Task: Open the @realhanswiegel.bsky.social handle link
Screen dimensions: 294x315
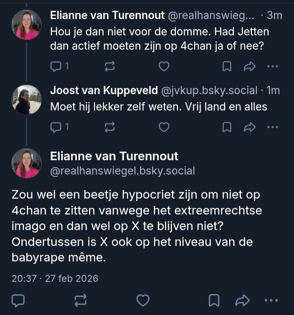Action: click(122, 171)
